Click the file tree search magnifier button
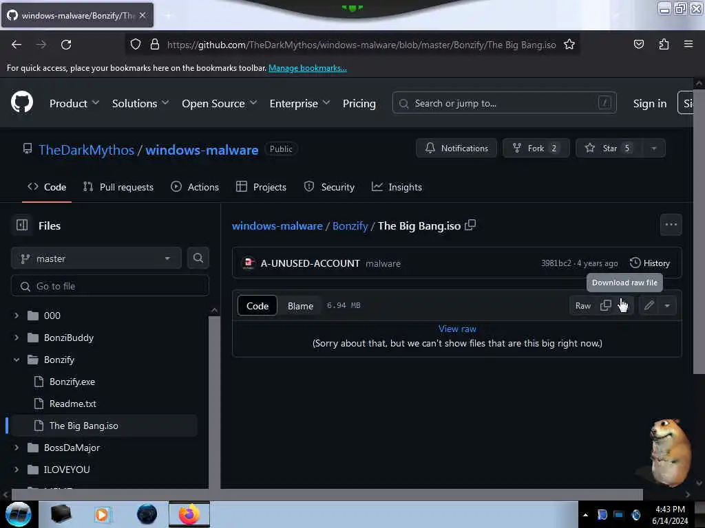Viewport: 705px width, 528px height. point(198,258)
